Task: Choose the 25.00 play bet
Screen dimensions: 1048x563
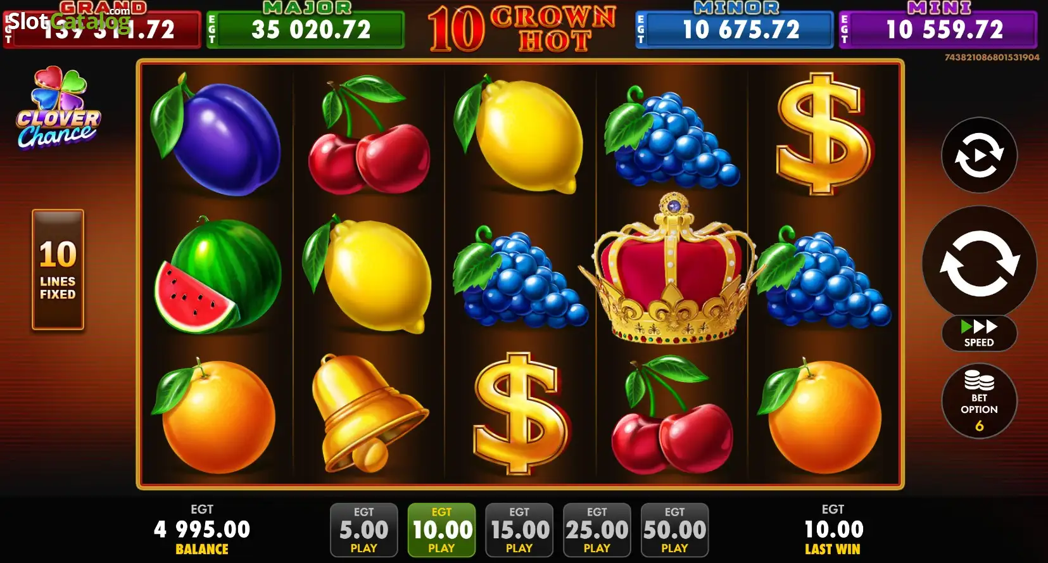Action: [x=597, y=530]
